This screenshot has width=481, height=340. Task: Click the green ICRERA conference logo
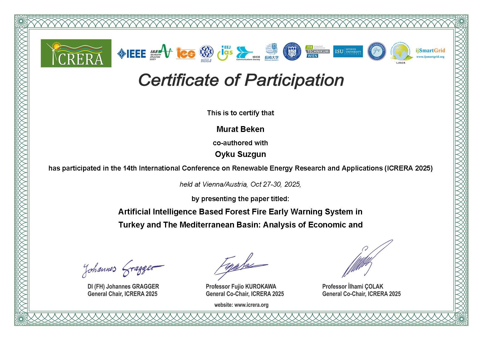pyautogui.click(x=76, y=53)
